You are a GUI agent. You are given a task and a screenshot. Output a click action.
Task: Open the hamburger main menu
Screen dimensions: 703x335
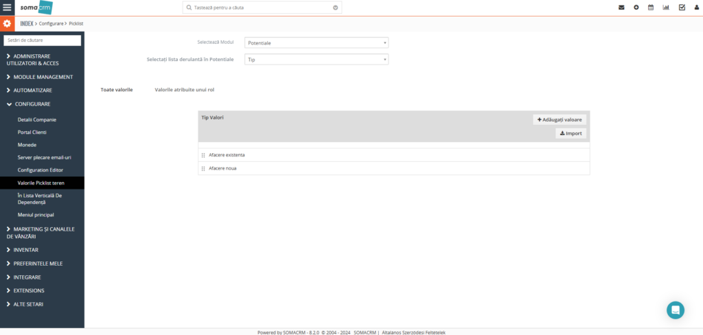click(x=7, y=8)
